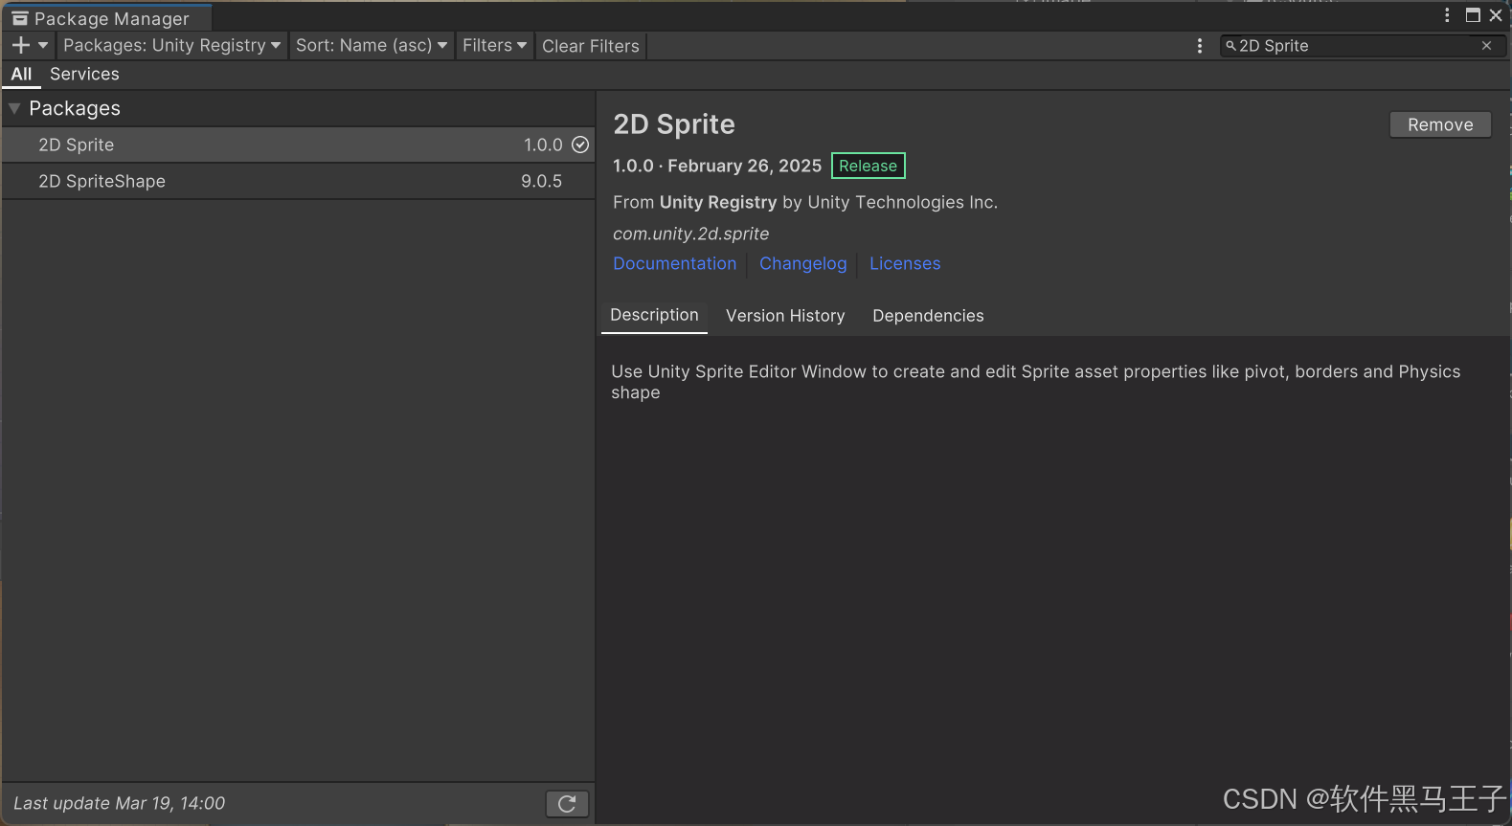The image size is (1512, 826).
Task: Maximize the Package Manager window
Action: click(x=1473, y=15)
